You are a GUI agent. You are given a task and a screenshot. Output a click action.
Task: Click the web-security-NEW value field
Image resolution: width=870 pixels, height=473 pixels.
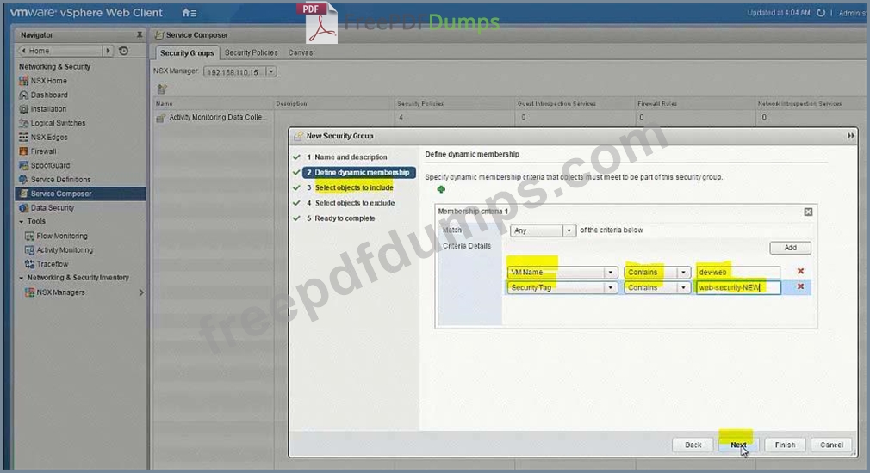pos(738,287)
